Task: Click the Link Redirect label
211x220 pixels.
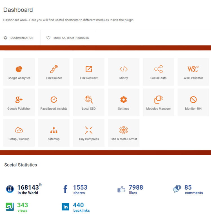Action: tap(89, 78)
